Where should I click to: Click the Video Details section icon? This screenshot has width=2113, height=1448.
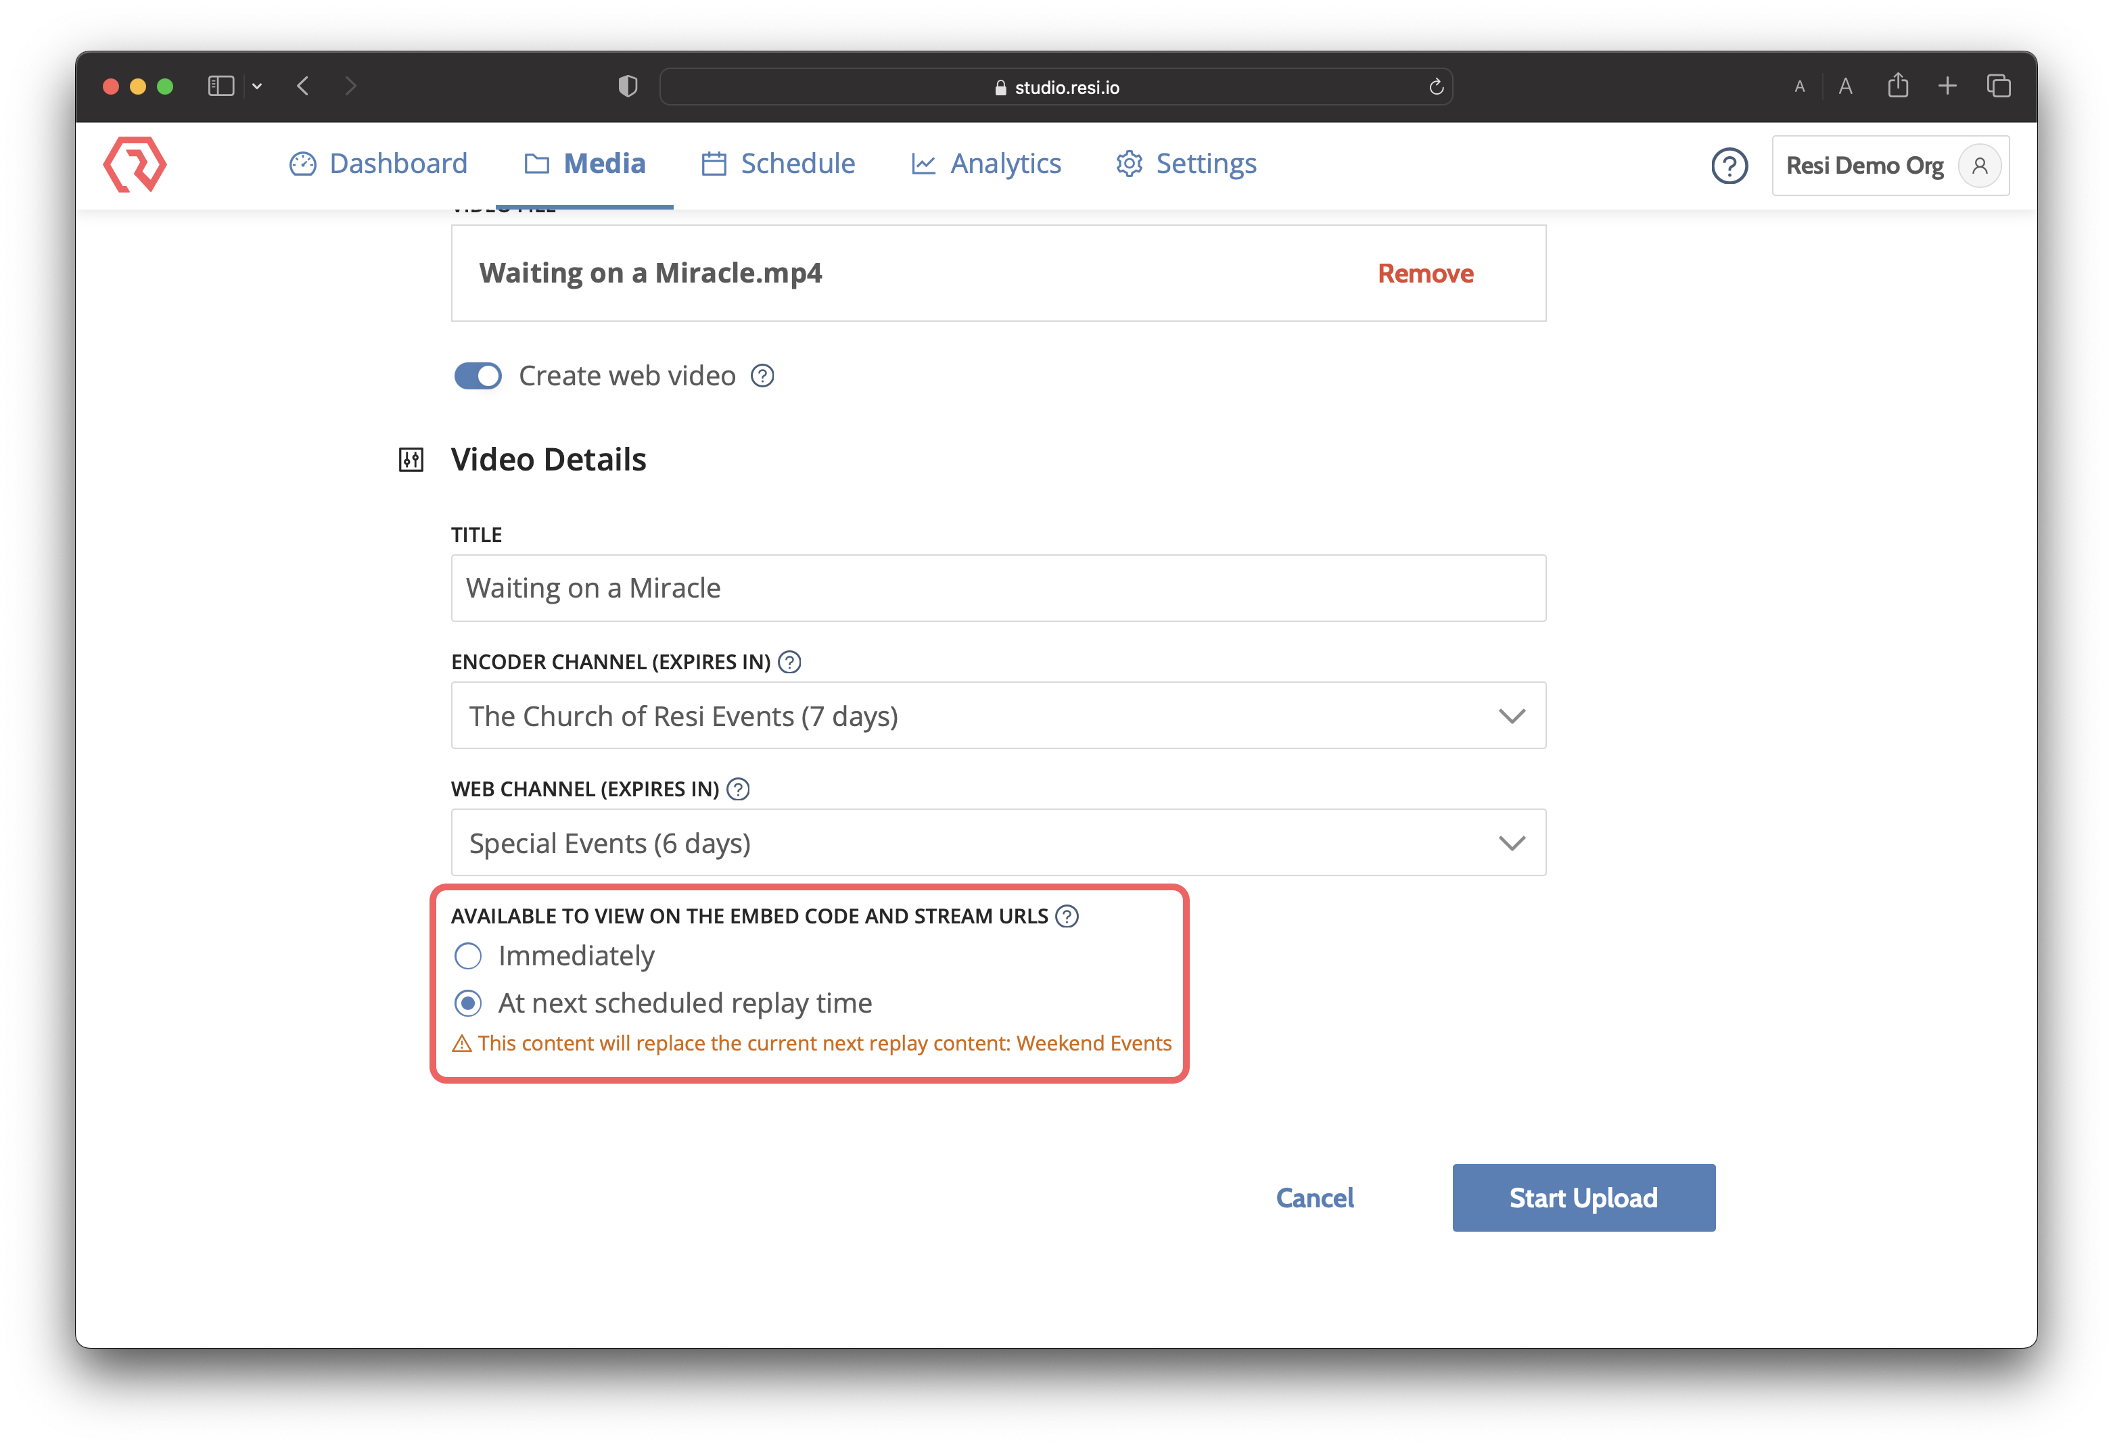[x=411, y=460]
